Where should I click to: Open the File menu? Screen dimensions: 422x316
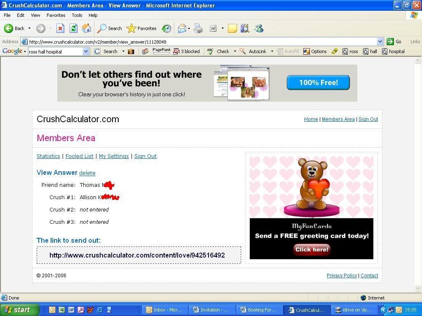(7, 15)
